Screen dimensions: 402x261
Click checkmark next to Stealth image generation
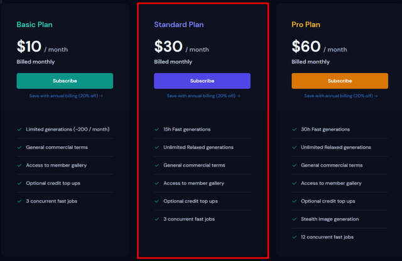(295, 219)
